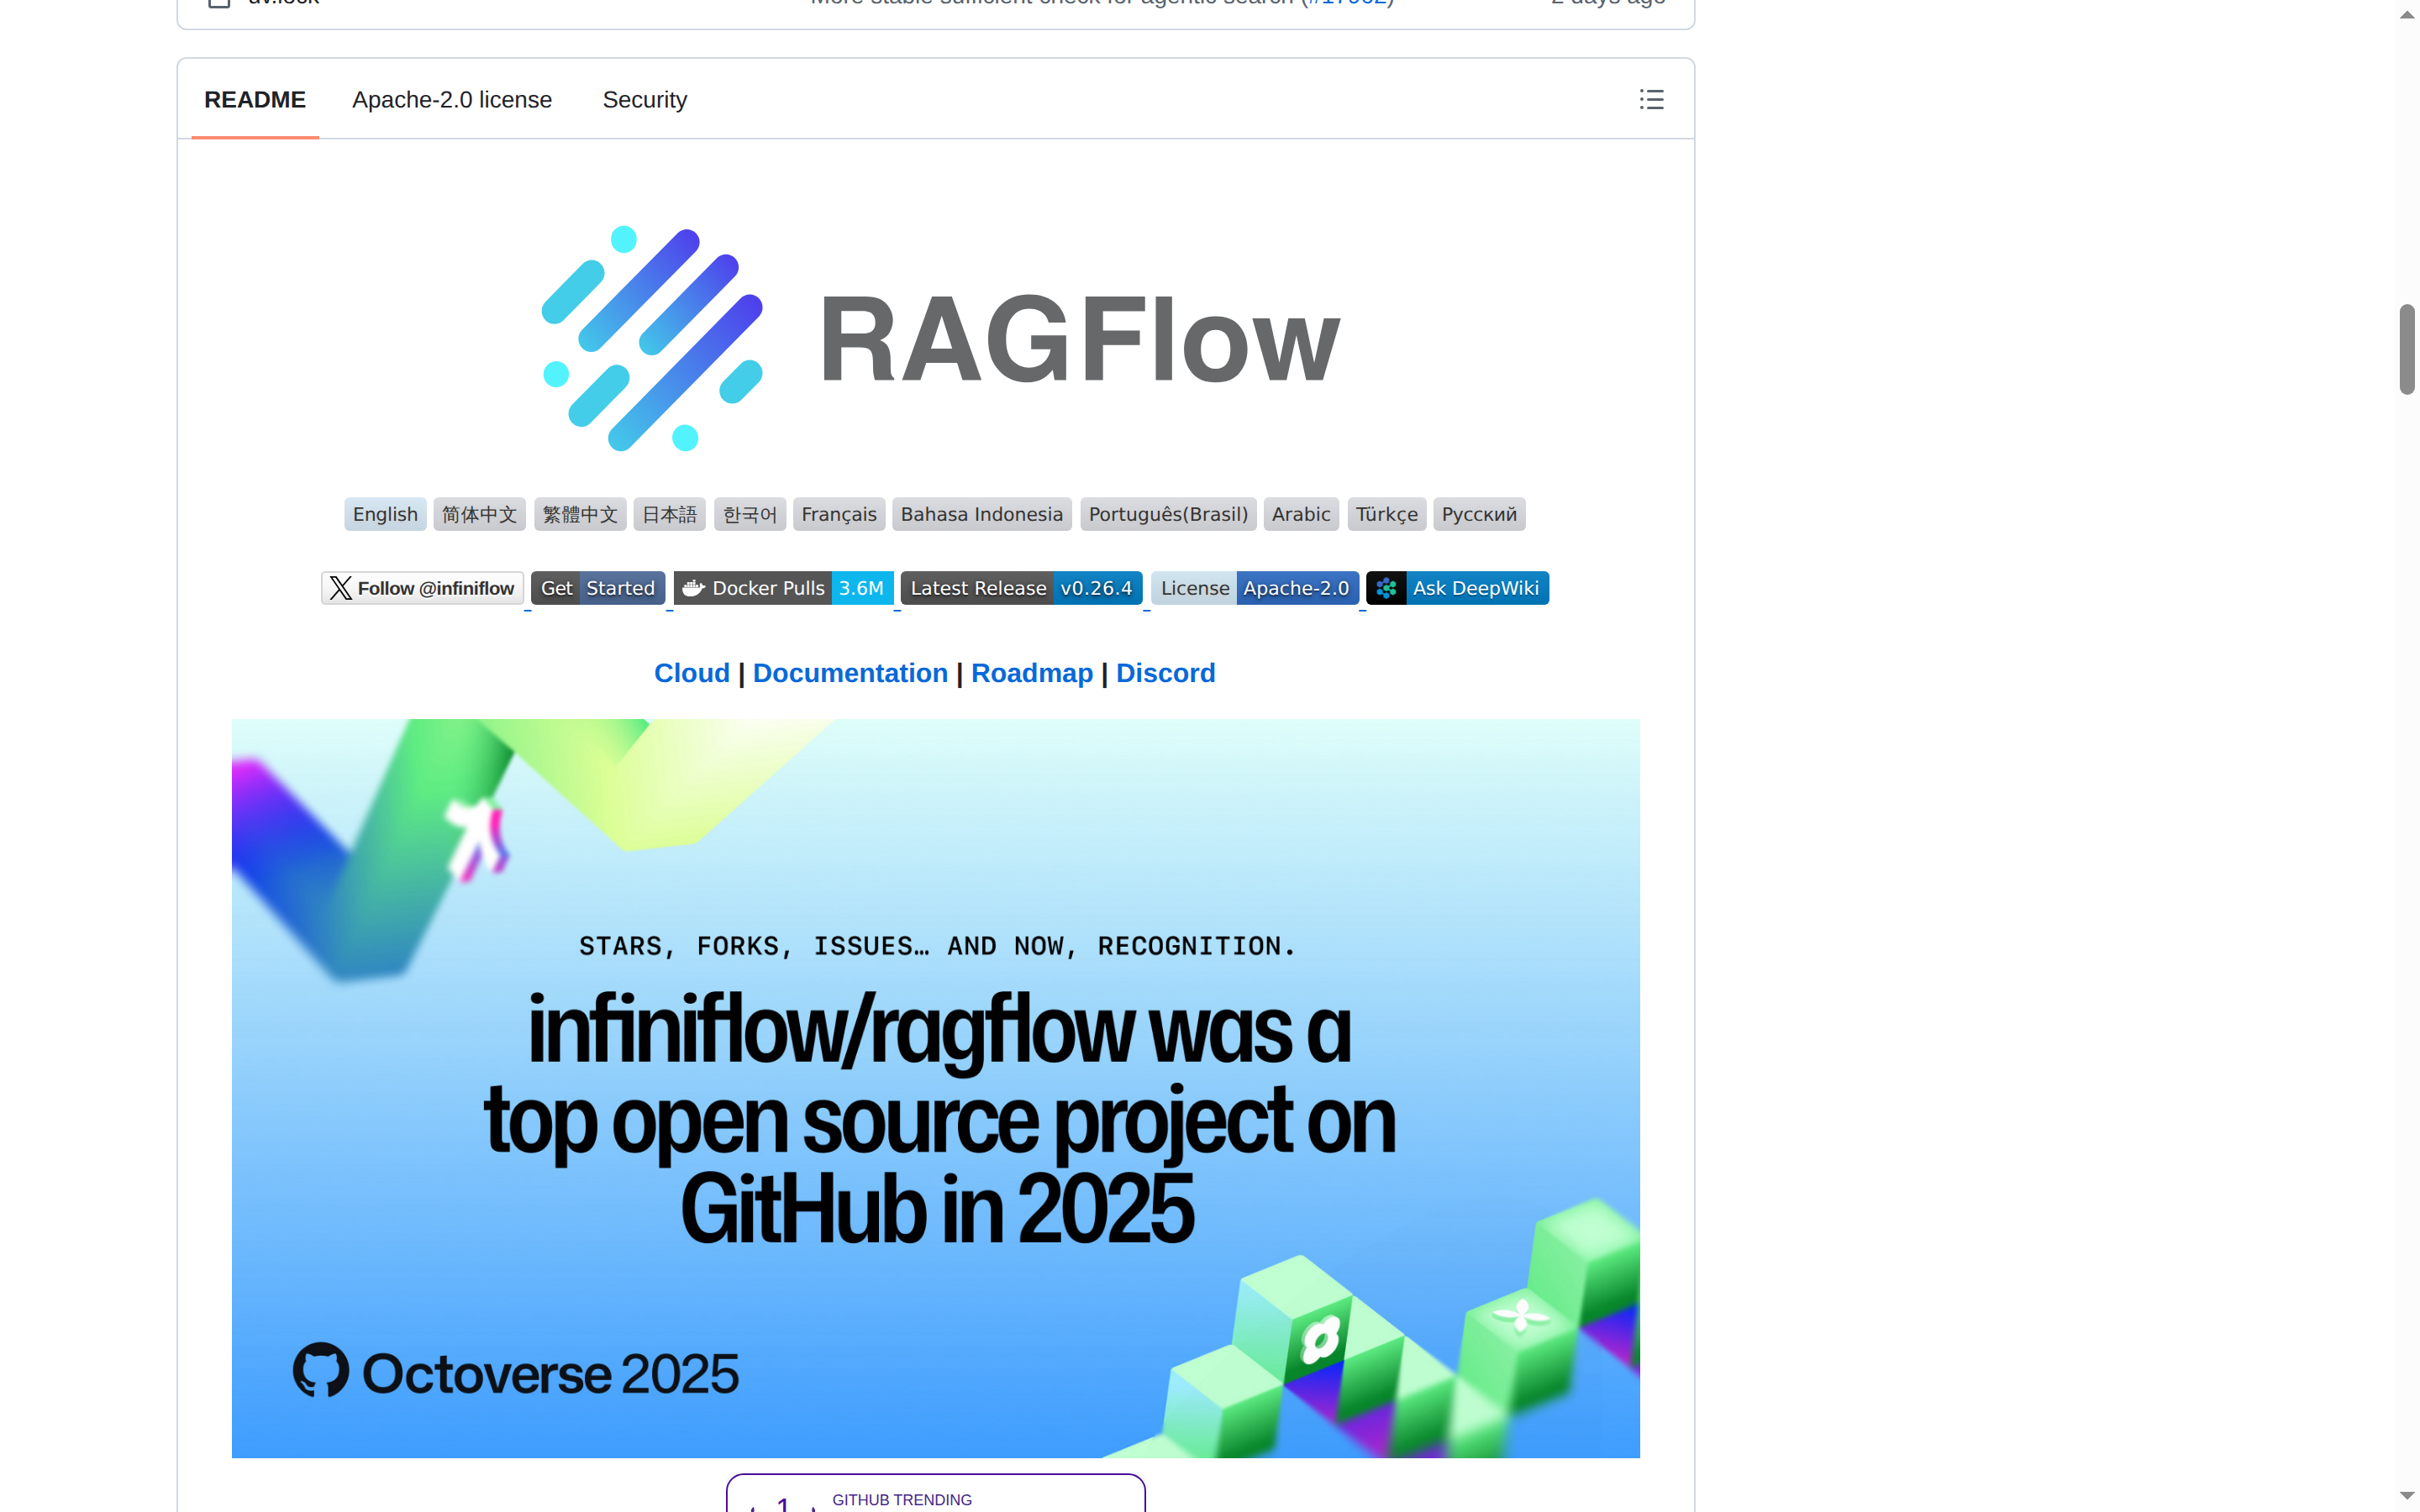Open the Documentation link

click(850, 673)
